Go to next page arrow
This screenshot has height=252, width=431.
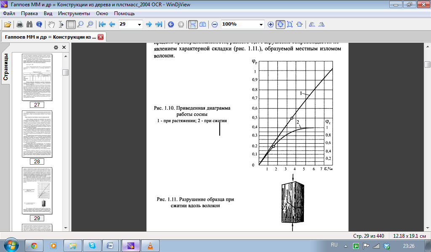[x=149, y=24]
